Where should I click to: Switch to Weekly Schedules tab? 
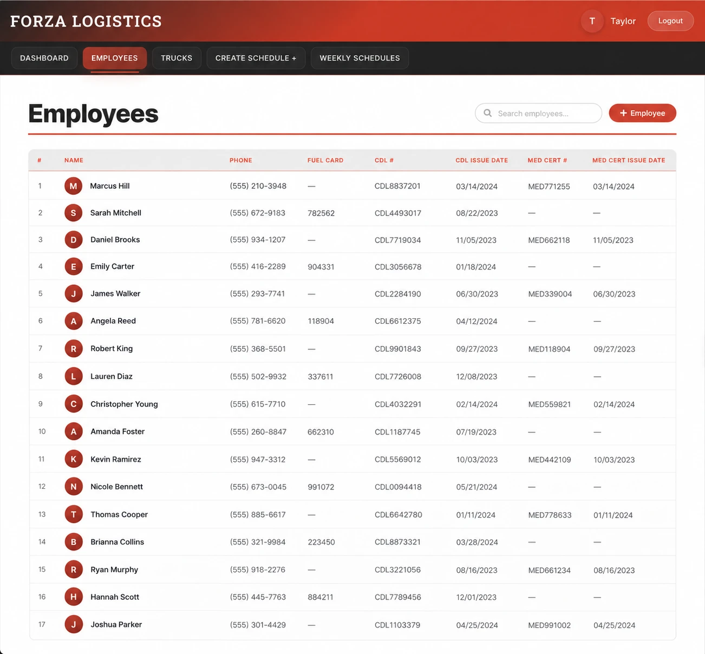coord(360,58)
